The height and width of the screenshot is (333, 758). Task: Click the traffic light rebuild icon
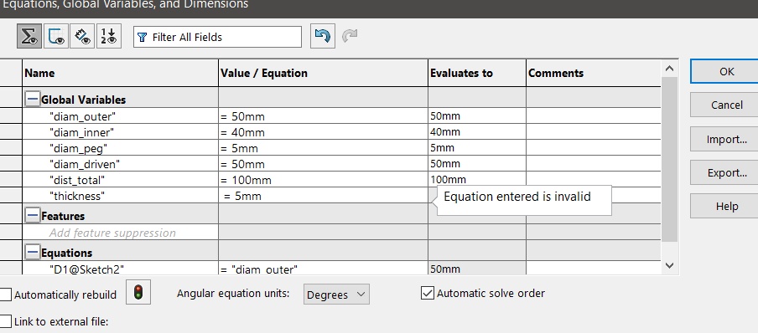(138, 292)
